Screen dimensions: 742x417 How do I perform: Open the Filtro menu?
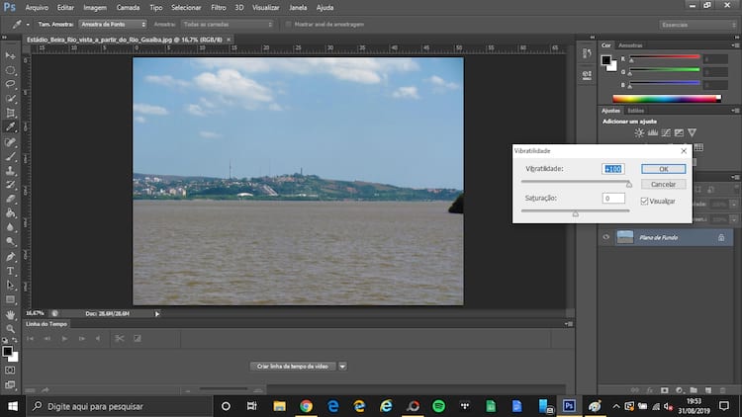click(x=219, y=8)
